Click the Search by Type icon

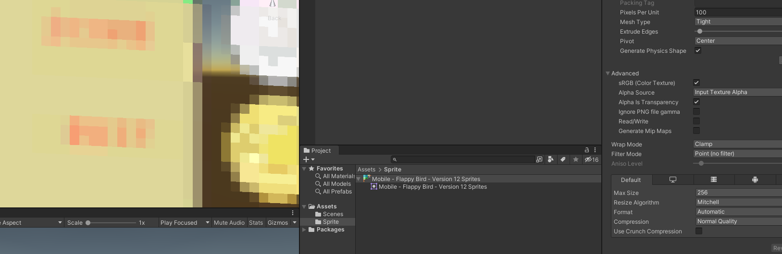pos(551,159)
